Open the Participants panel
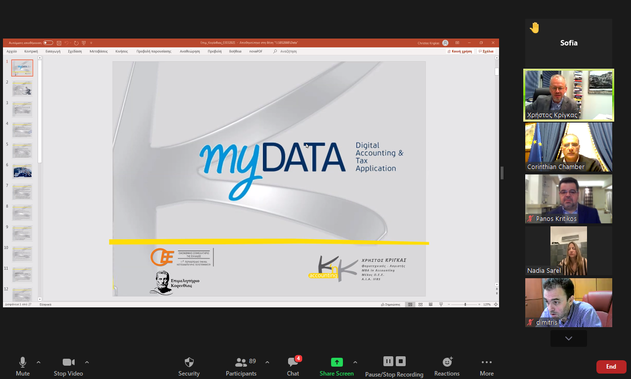Image resolution: width=631 pixels, height=379 pixels. coord(241,367)
